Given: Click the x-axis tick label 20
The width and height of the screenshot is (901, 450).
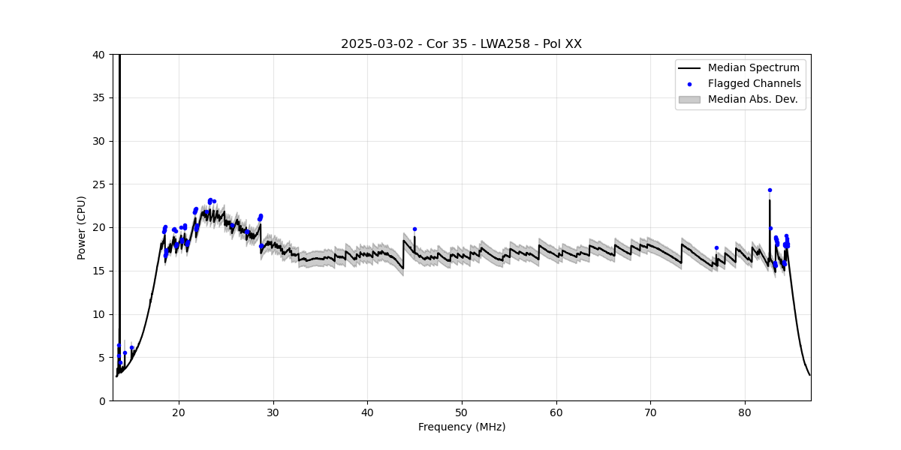Looking at the screenshot, I should tap(179, 412).
